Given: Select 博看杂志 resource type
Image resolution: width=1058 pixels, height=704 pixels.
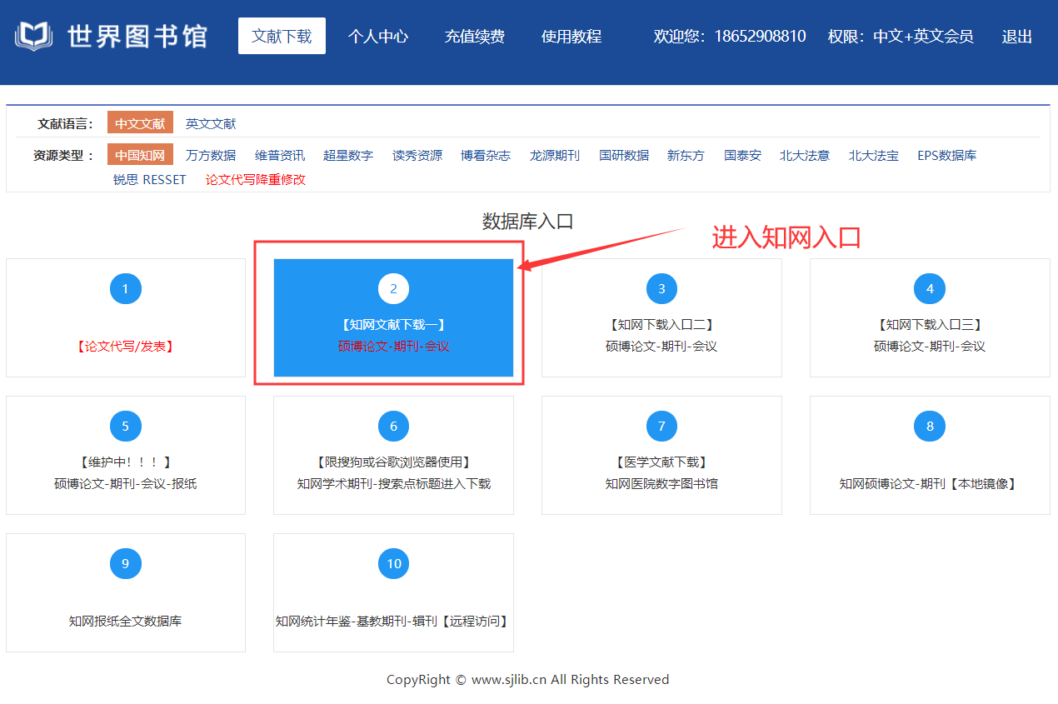Looking at the screenshot, I should [486, 155].
